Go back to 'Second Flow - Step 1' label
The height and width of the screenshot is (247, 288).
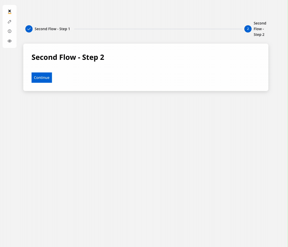coord(52,29)
